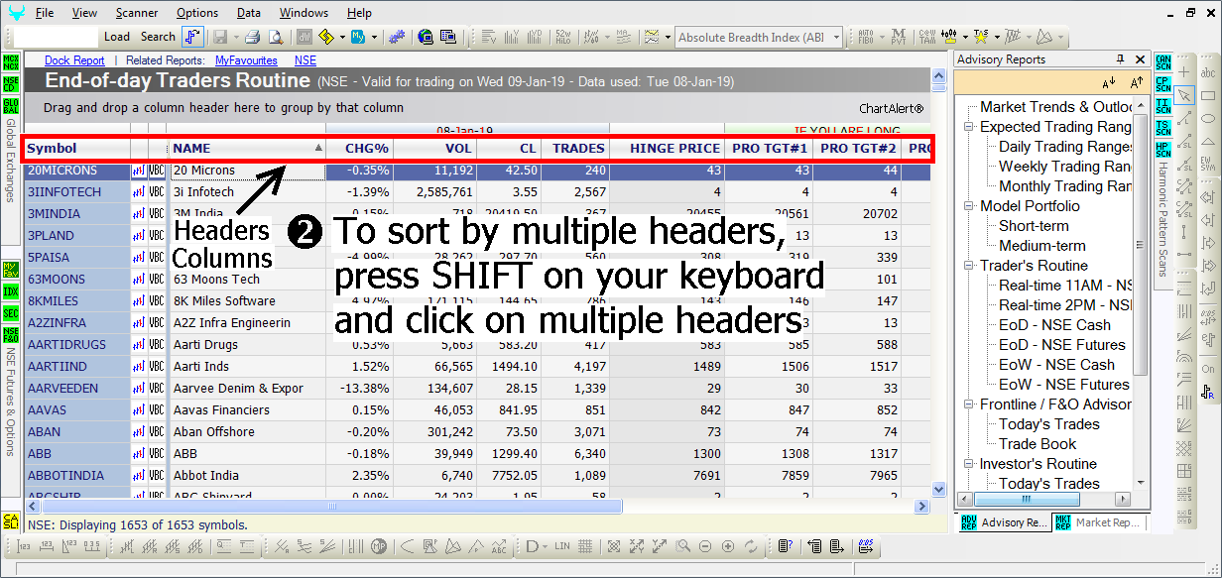The image size is (1222, 578).
Task: Select the EW SYM Elliott wave tool
Action: pyautogui.click(x=1208, y=164)
